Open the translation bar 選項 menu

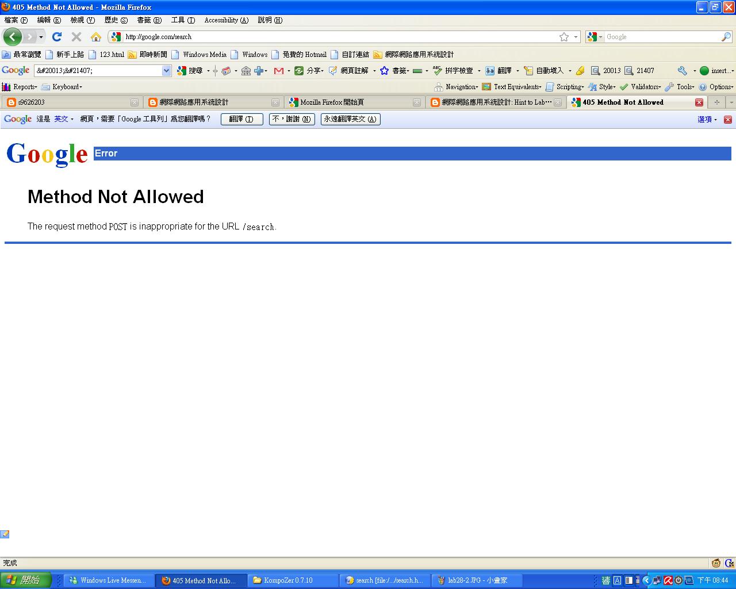pos(707,119)
